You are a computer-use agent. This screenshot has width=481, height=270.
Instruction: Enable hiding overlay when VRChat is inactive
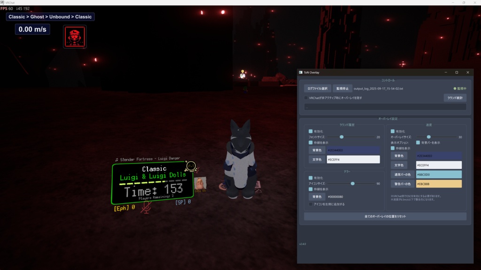(x=305, y=97)
